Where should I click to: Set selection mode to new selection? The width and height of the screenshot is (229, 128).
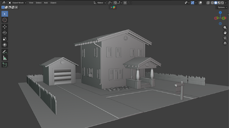point(3,7)
